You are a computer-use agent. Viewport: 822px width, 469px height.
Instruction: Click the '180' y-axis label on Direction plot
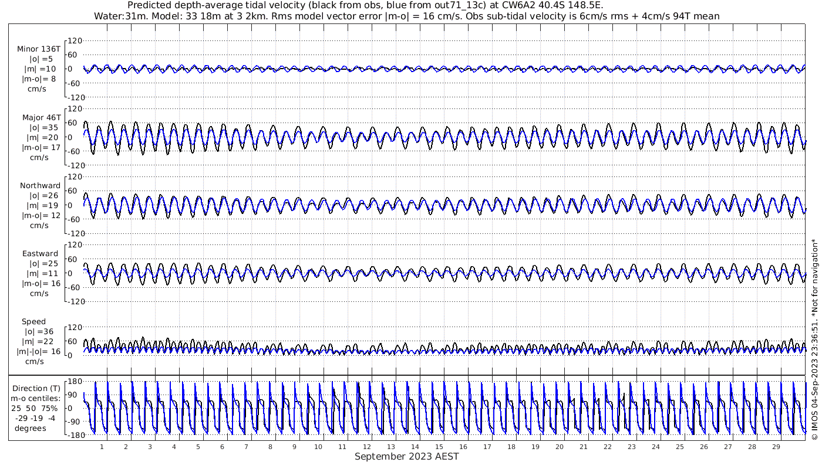point(74,382)
